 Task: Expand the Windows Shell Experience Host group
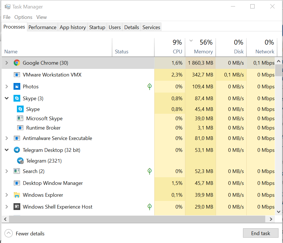(7, 207)
